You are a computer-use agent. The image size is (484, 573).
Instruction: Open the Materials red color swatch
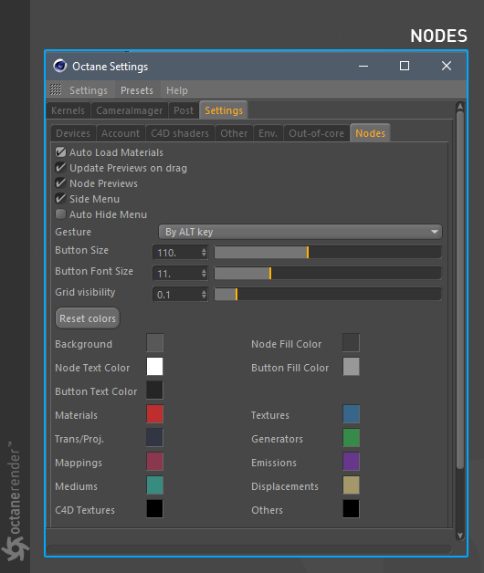154,414
